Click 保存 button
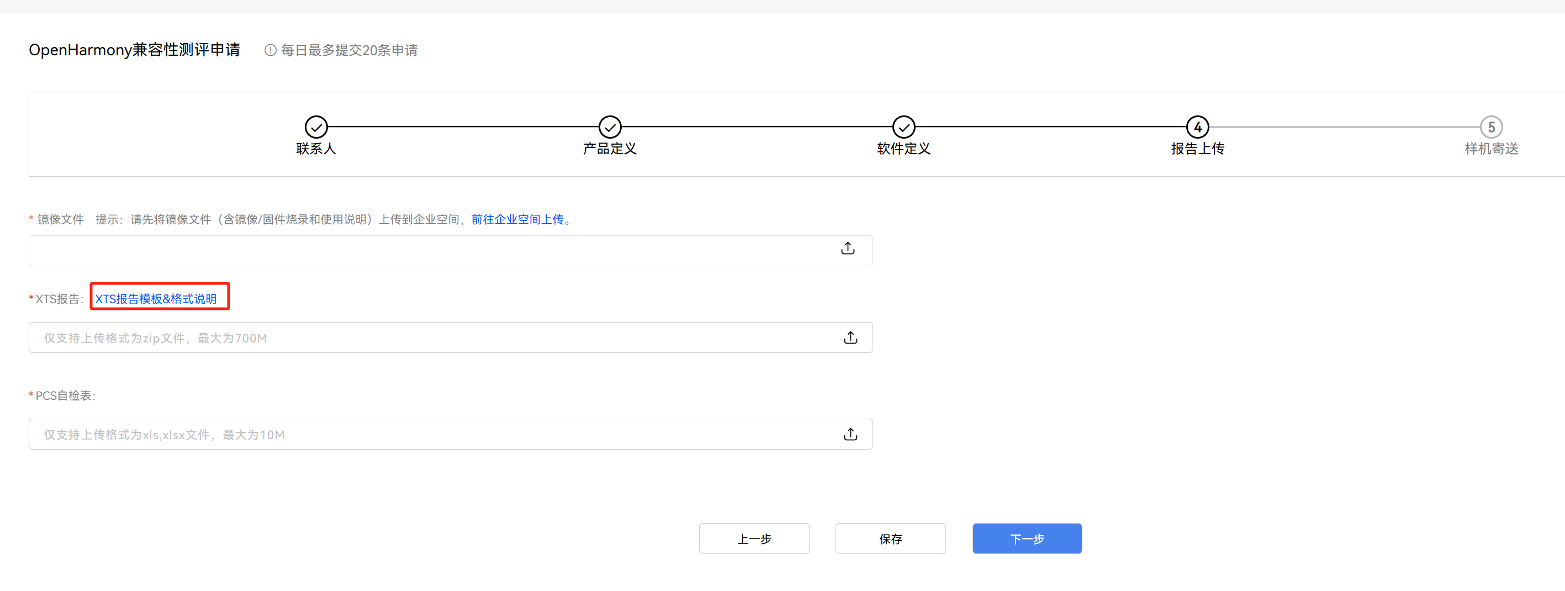The image size is (1565, 591). [891, 539]
